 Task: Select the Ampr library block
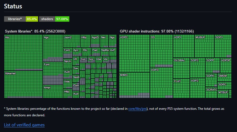53,91
